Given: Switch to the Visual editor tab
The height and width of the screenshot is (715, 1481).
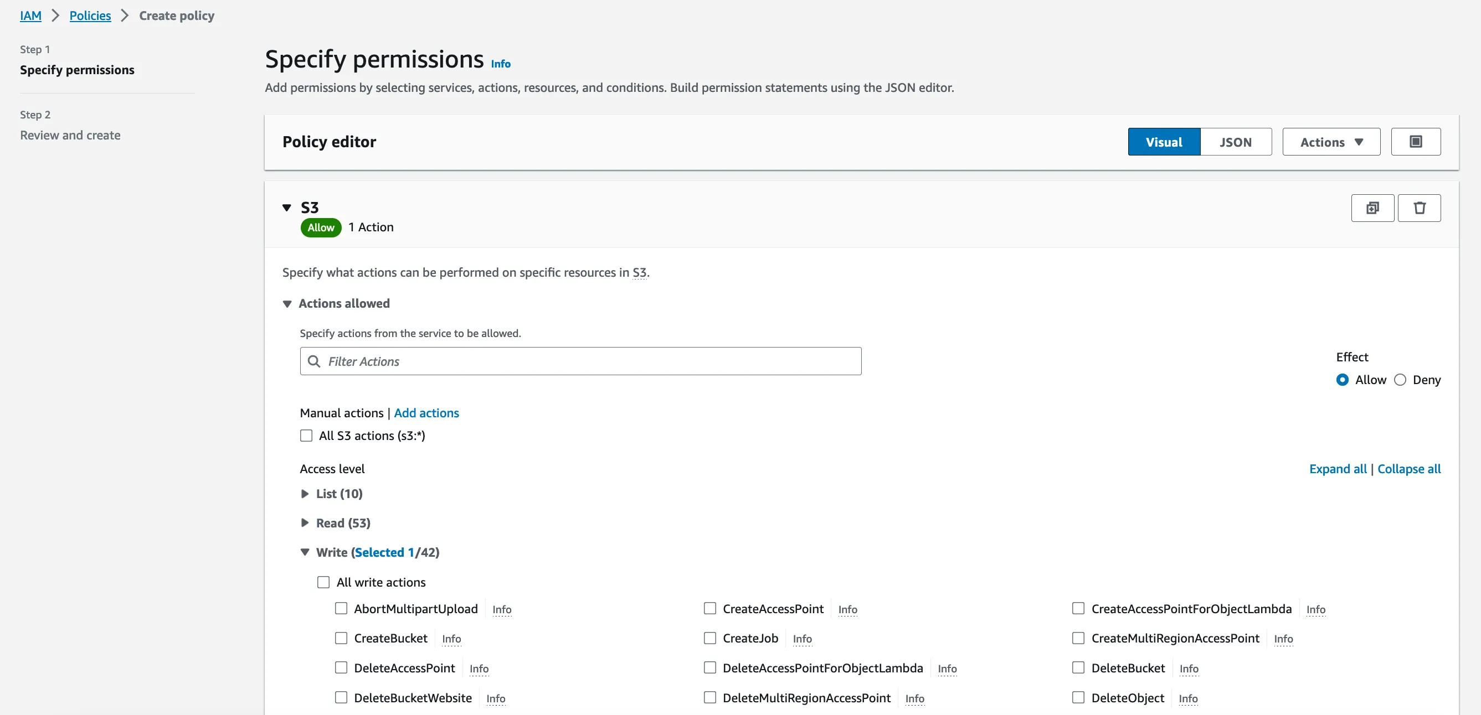Looking at the screenshot, I should point(1164,142).
